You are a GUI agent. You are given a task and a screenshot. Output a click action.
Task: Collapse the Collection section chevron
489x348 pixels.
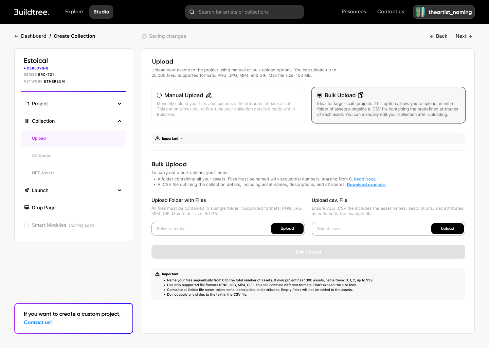point(120,121)
